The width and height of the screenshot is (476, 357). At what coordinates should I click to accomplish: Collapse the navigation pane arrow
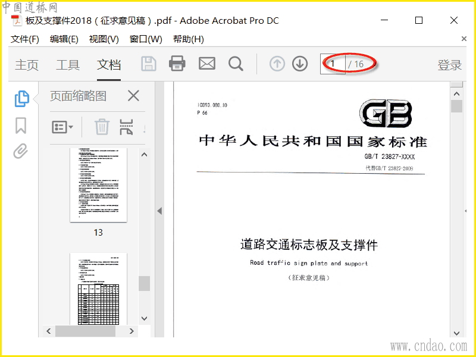coord(159,211)
